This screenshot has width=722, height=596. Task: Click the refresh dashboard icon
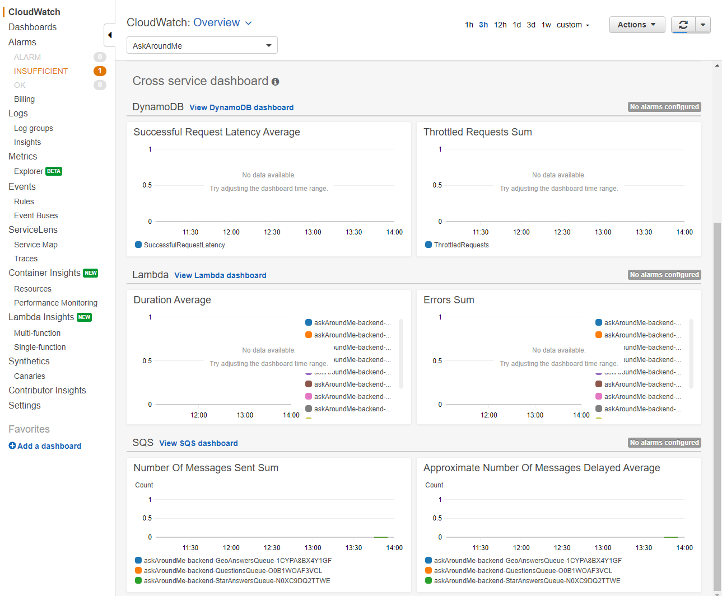pos(683,25)
